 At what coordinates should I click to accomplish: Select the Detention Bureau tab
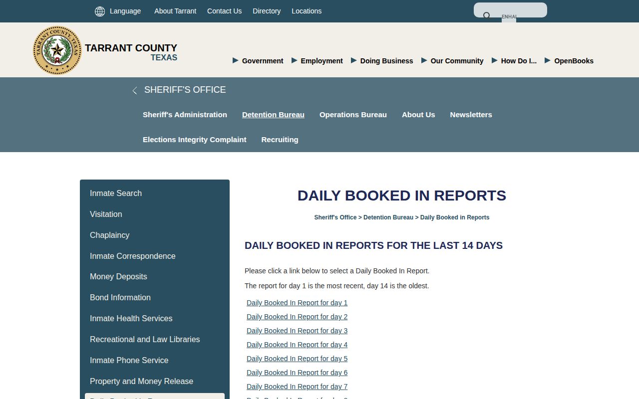(x=273, y=115)
